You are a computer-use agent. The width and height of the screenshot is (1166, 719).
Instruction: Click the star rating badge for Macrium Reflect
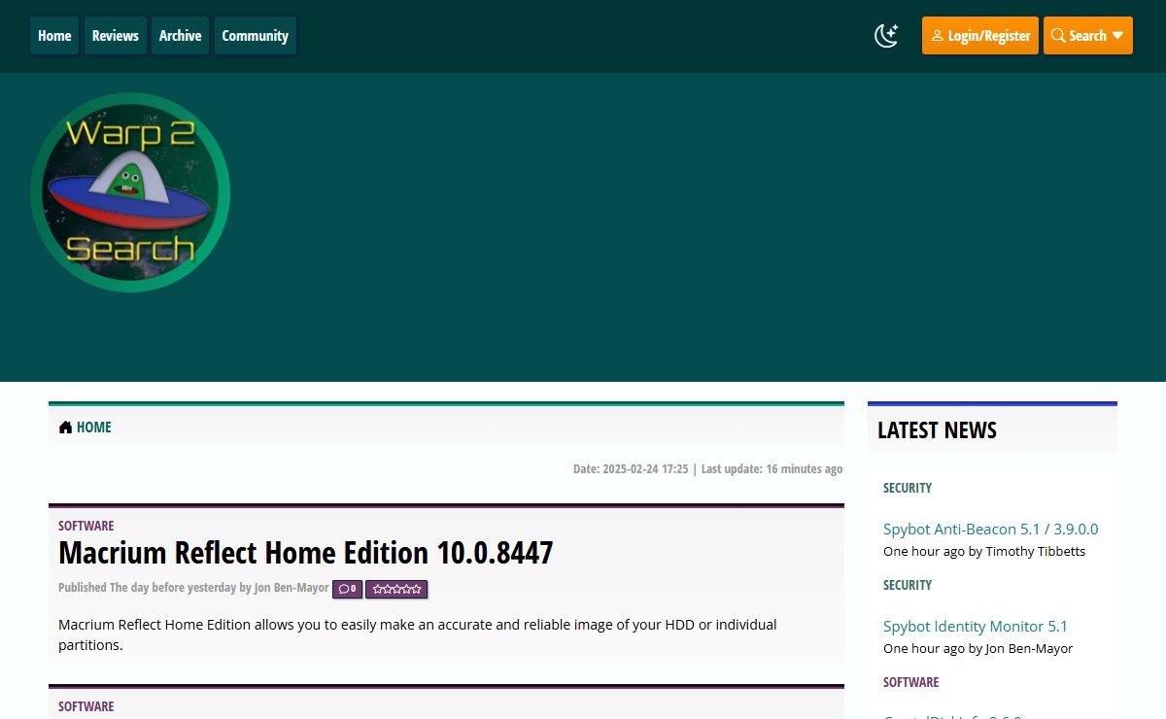coord(396,589)
